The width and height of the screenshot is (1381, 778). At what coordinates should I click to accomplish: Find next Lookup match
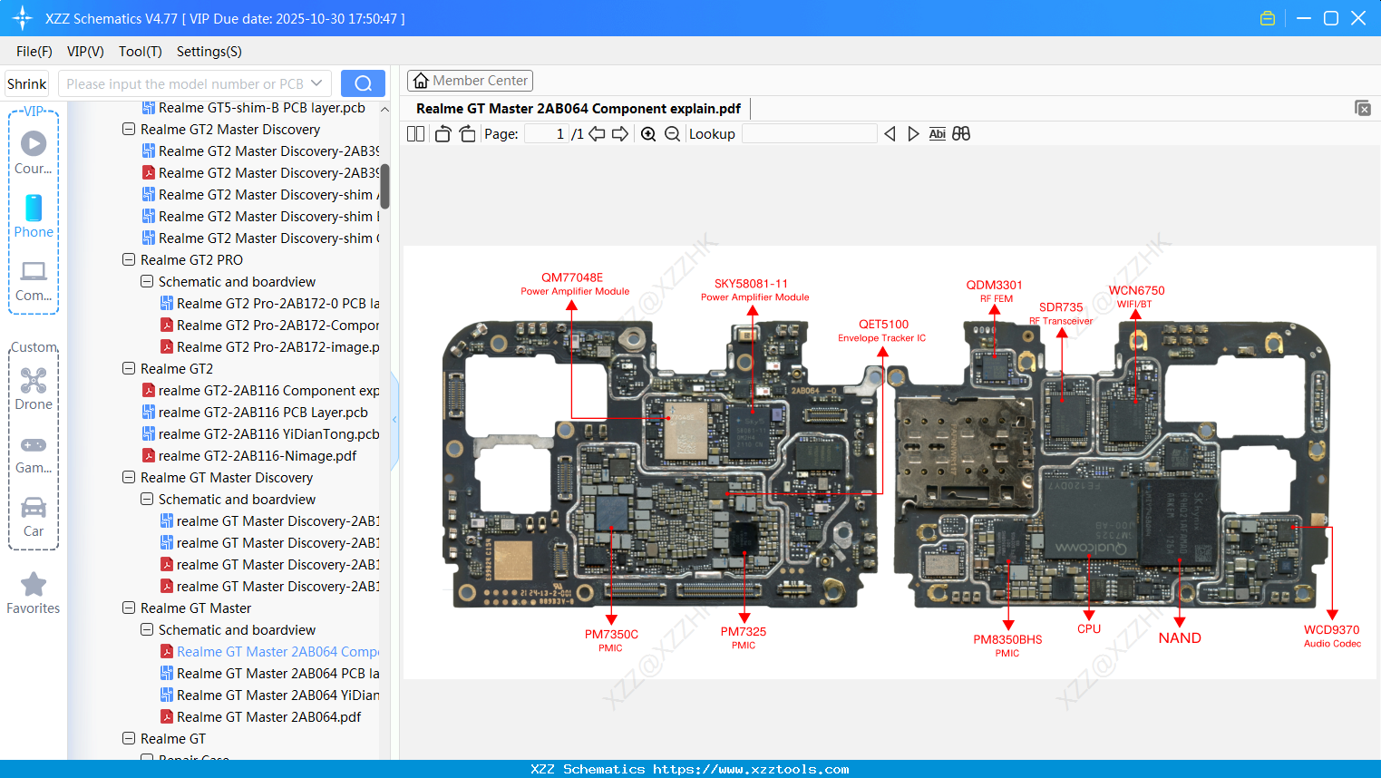coord(913,134)
